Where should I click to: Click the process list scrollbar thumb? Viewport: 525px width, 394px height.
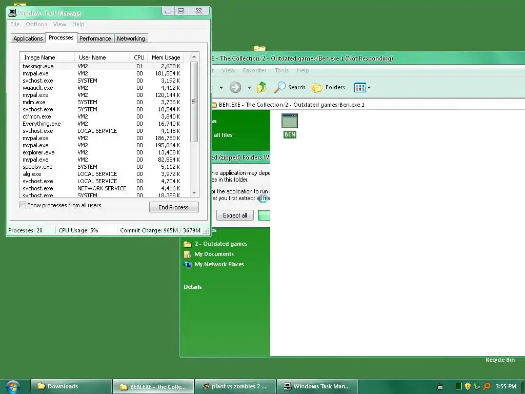pyautogui.click(x=194, y=102)
